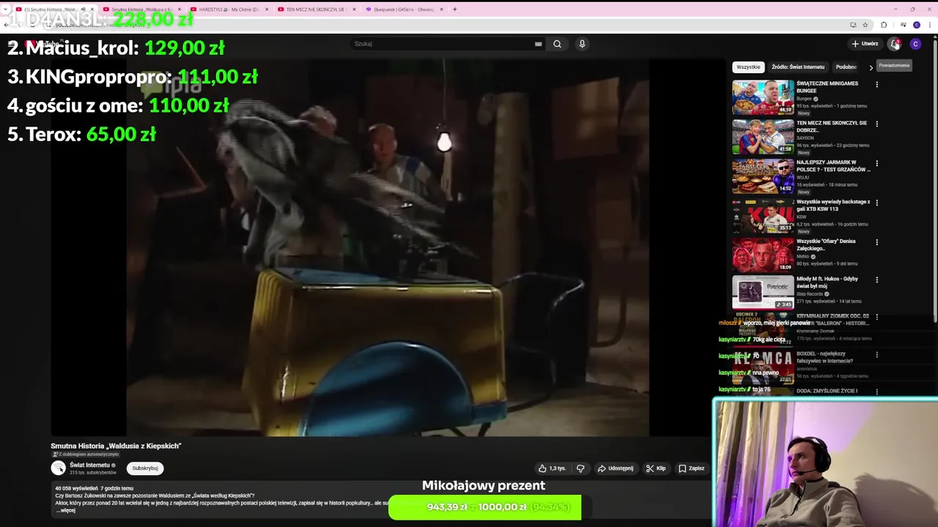Open the browser extensions puzzle icon
This screenshot has height=527, width=938.
pos(884,25)
